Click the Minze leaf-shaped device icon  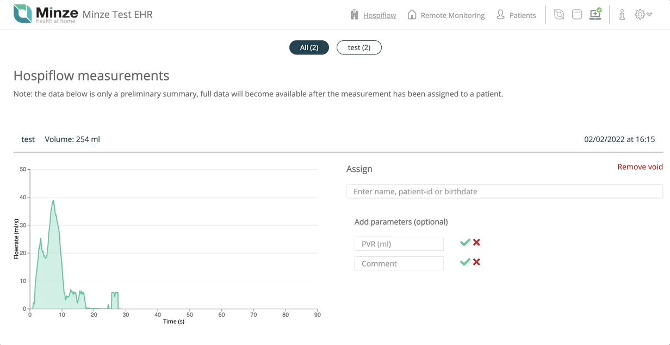(559, 15)
